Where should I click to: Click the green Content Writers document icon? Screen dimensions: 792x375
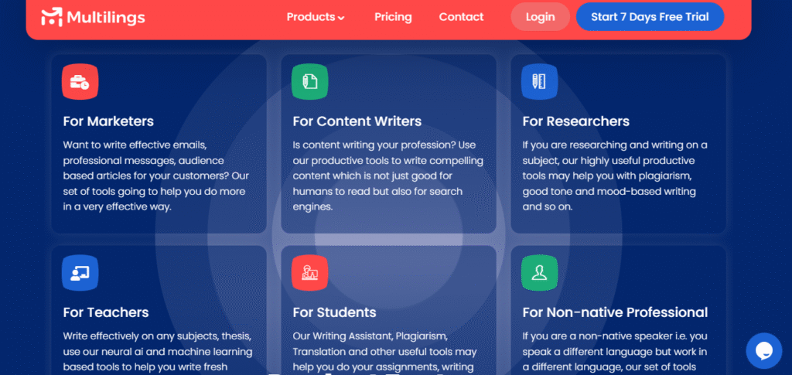309,81
